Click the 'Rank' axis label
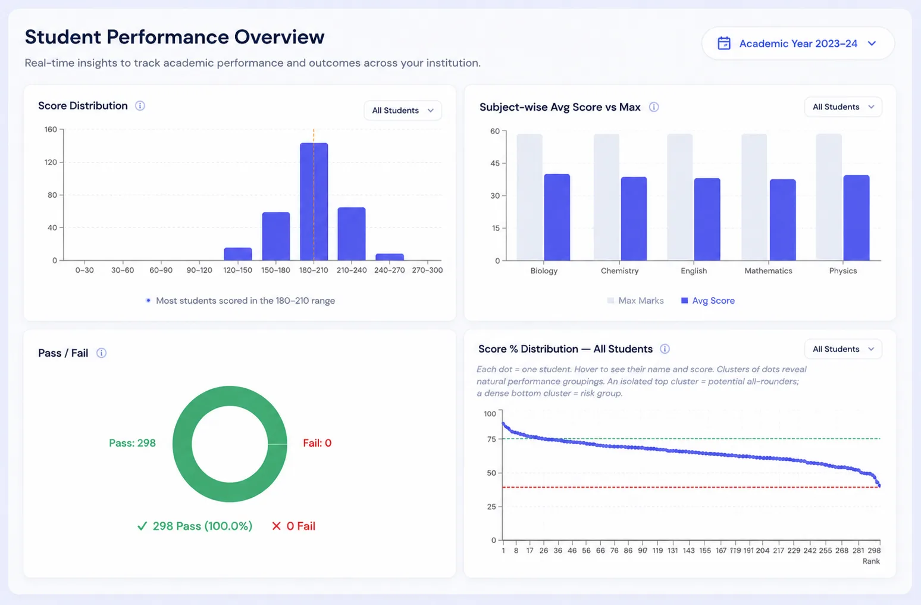This screenshot has height=605, width=921. [871, 562]
